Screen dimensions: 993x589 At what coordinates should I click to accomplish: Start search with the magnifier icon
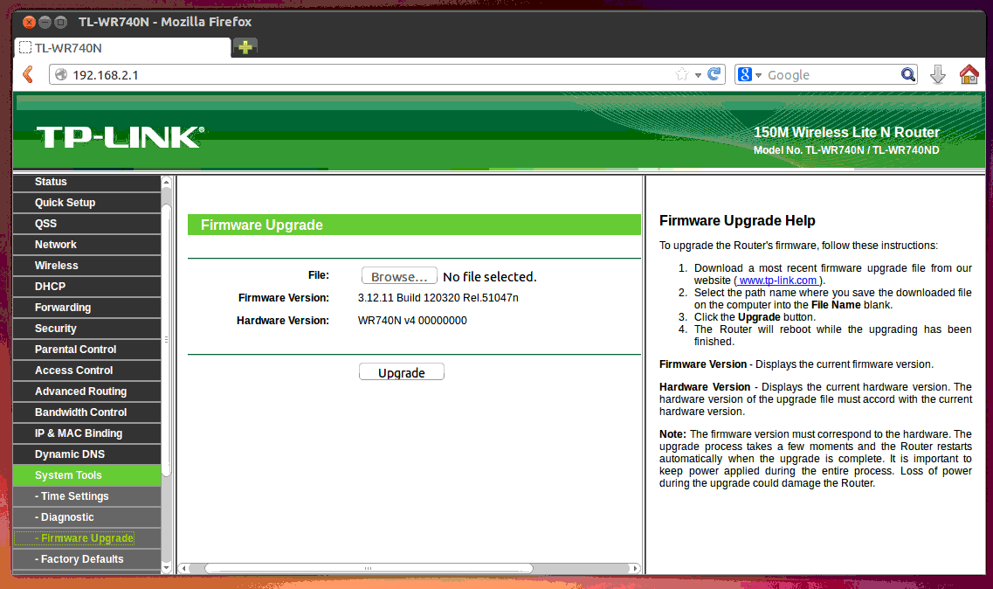point(907,74)
